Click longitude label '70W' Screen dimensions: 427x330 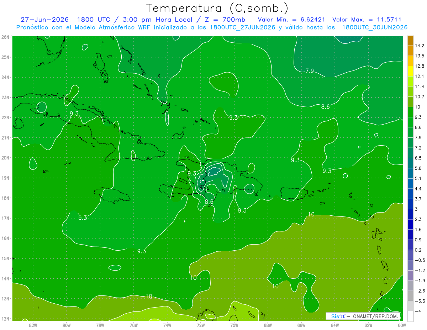tap(234, 325)
